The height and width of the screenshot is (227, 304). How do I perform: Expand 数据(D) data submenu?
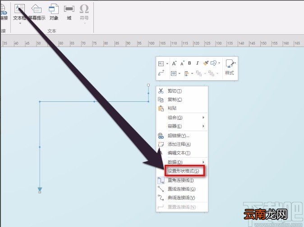pos(182,162)
